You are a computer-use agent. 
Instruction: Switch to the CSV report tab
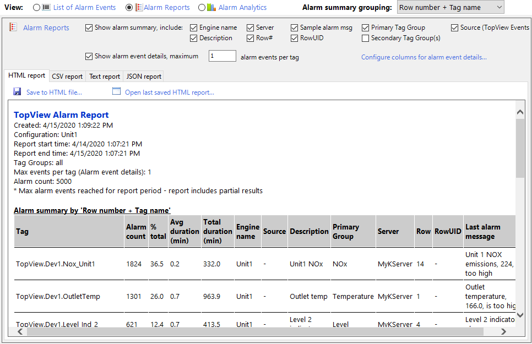pos(67,77)
